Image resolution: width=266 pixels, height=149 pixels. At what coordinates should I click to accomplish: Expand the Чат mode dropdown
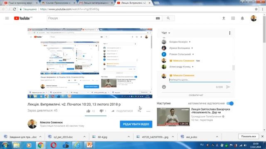(x=166, y=33)
